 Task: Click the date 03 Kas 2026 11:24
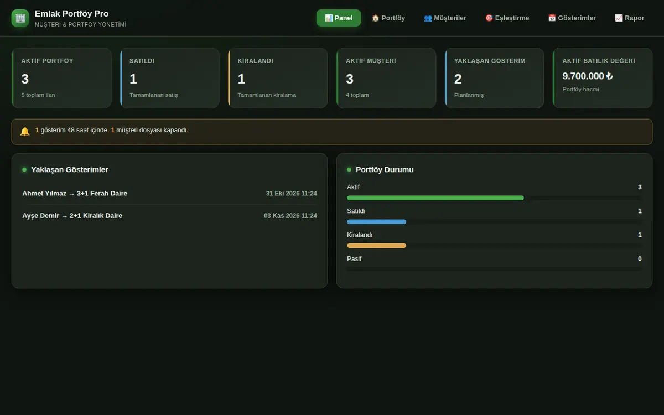[290, 216]
